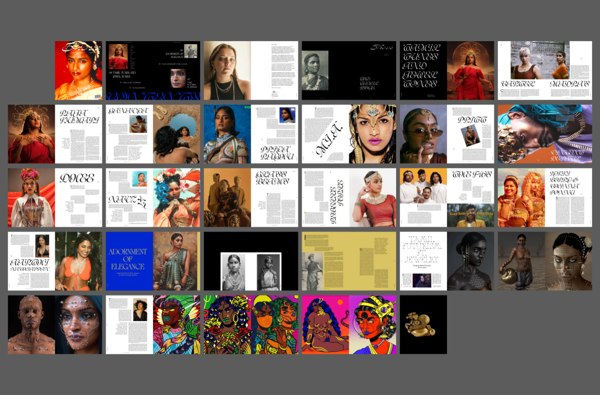Select the gold ornament back cover page
This screenshot has width=600, height=395.
tap(423, 324)
